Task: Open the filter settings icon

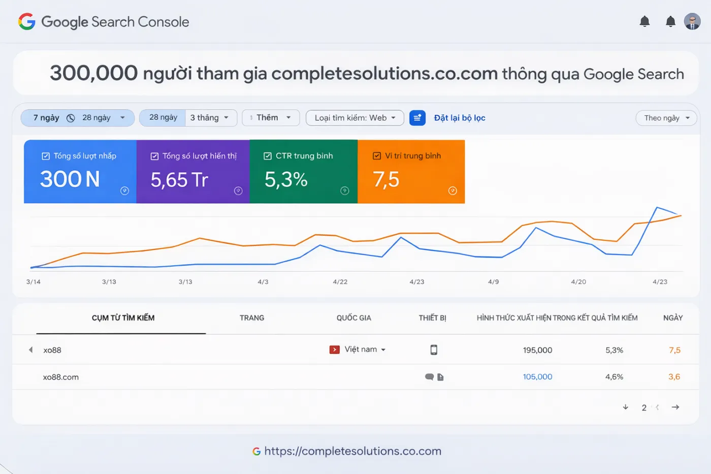Action: pyautogui.click(x=417, y=117)
